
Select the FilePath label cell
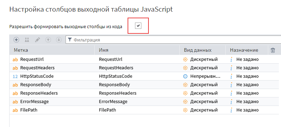pyautogui.click(x=52, y=110)
